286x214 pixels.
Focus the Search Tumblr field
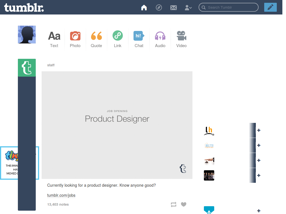coord(228,7)
